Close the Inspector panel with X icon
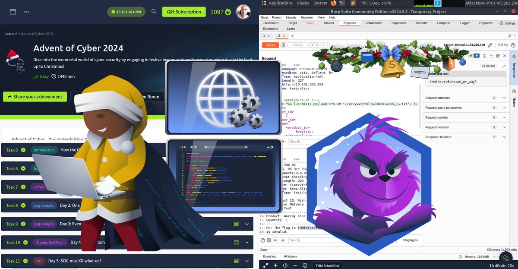 click(505, 56)
